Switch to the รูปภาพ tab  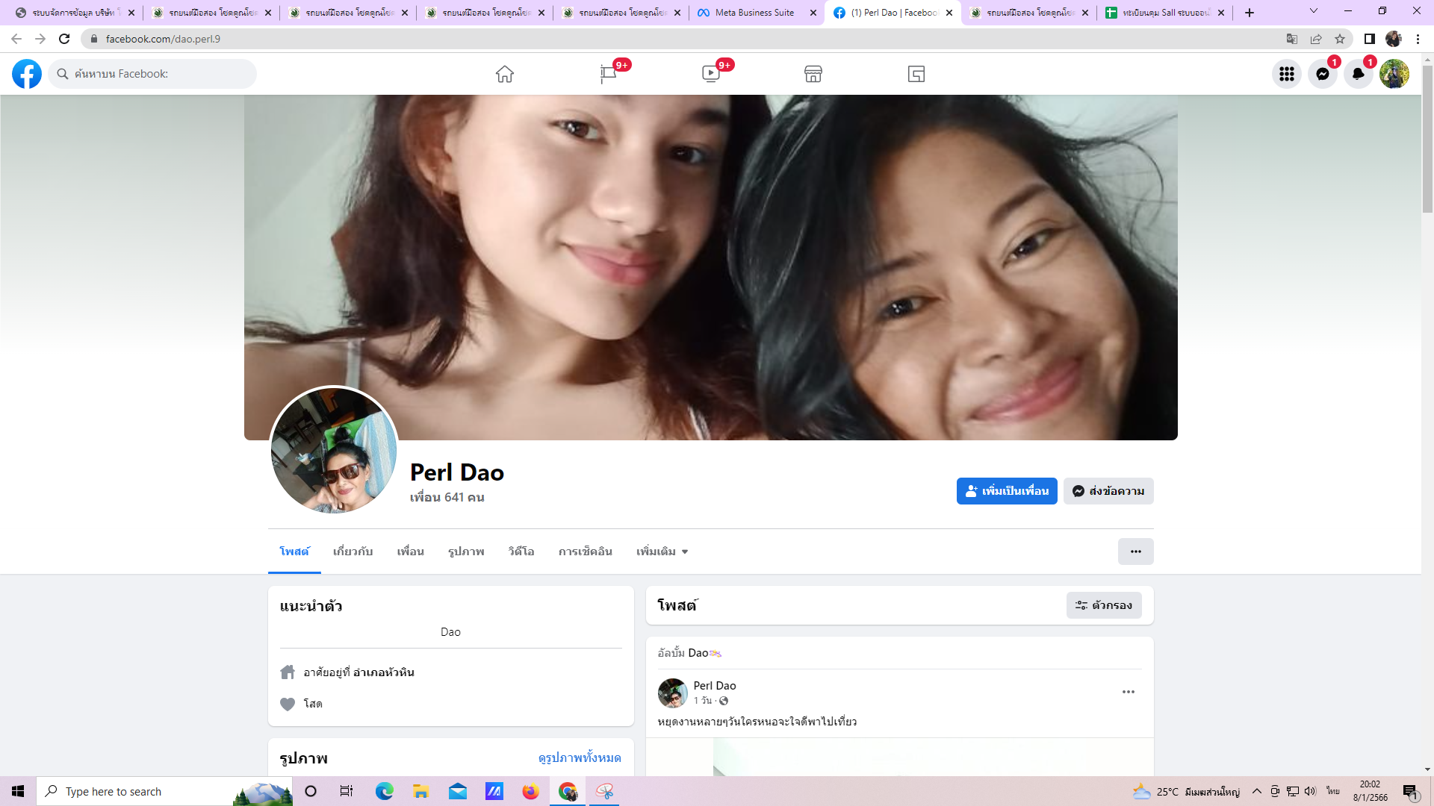[466, 552]
